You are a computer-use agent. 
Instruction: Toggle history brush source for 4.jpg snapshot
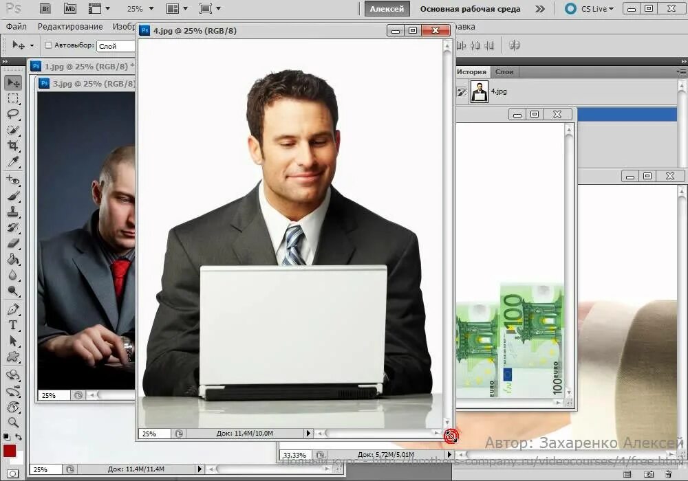tap(462, 91)
